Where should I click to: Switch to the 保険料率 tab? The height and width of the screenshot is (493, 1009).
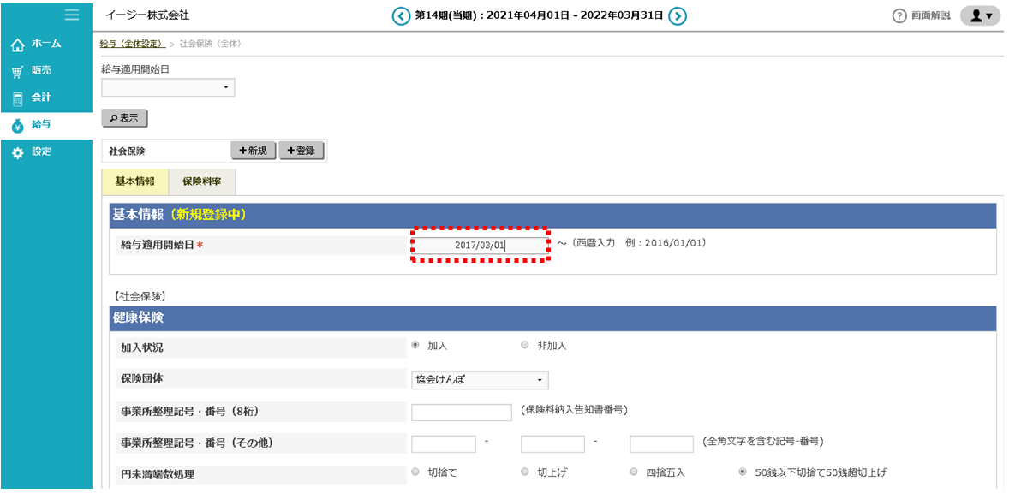point(202,182)
